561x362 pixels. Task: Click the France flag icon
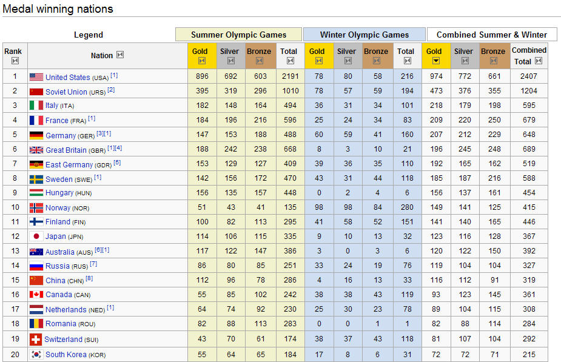36,120
